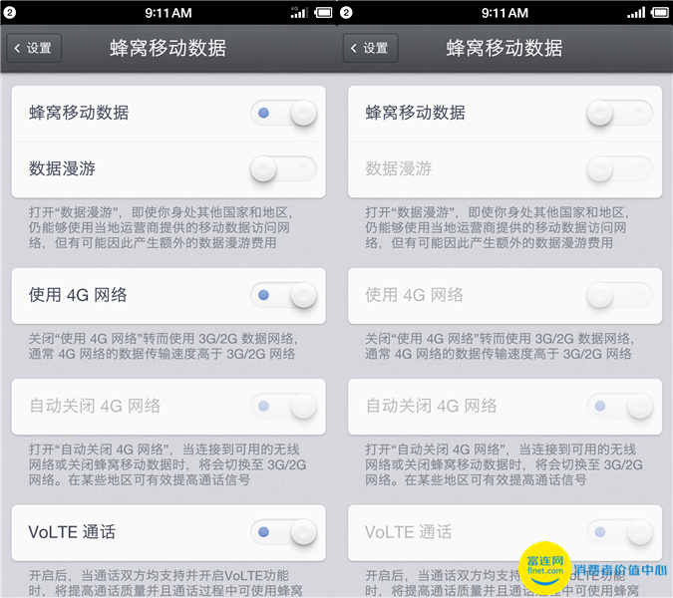673x598 pixels.
Task: Tap the 蜂窝移动数据 page title in left screen
Action: click(x=168, y=48)
